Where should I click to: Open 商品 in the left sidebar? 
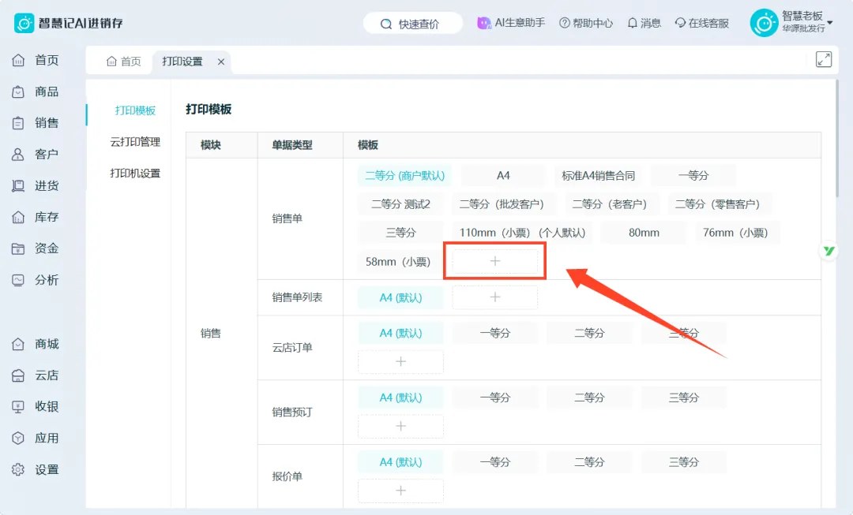(x=36, y=91)
